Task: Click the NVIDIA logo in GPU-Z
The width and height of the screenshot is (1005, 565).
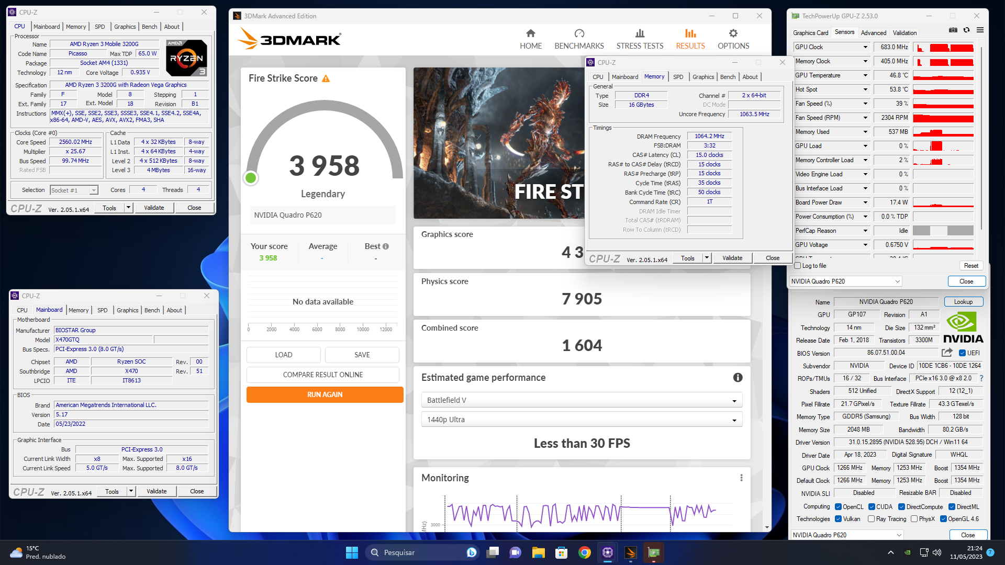Action: pyautogui.click(x=963, y=328)
